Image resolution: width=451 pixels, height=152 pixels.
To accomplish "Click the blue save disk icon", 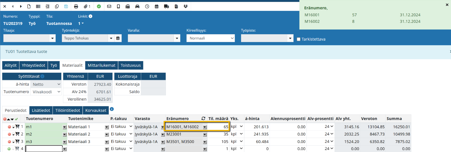I will (x=66, y=6).
